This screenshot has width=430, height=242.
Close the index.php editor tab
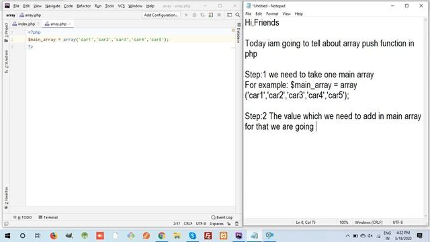(38, 24)
